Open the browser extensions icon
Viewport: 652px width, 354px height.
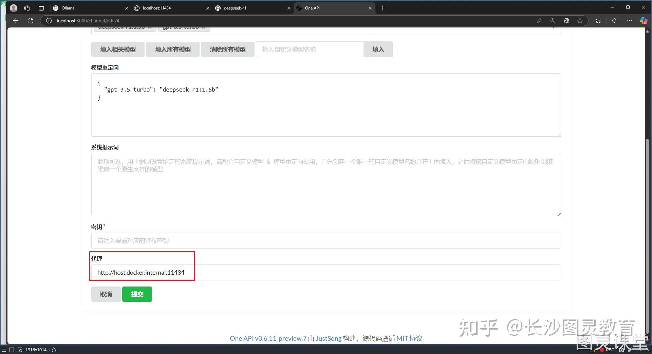[598, 21]
